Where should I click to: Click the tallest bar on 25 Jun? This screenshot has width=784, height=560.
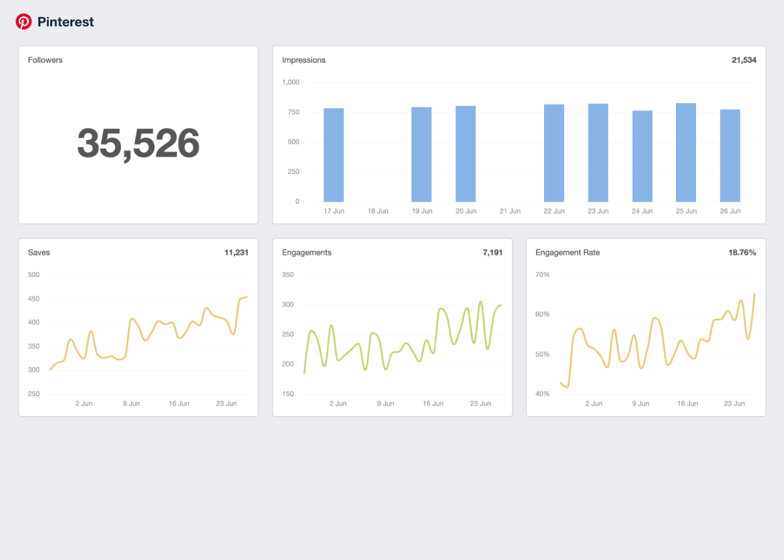coord(685,153)
